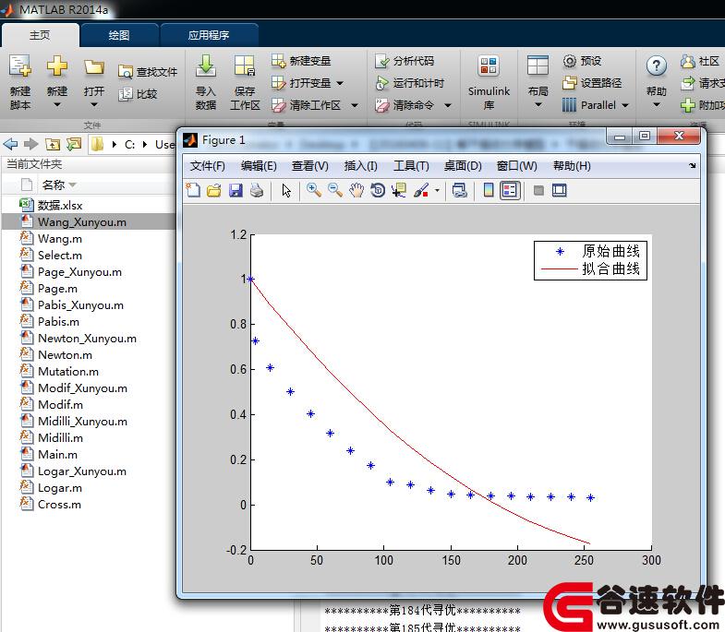This screenshot has width=725, height=632.
Task: Click the New Script icon in ribbon
Action: (20, 66)
